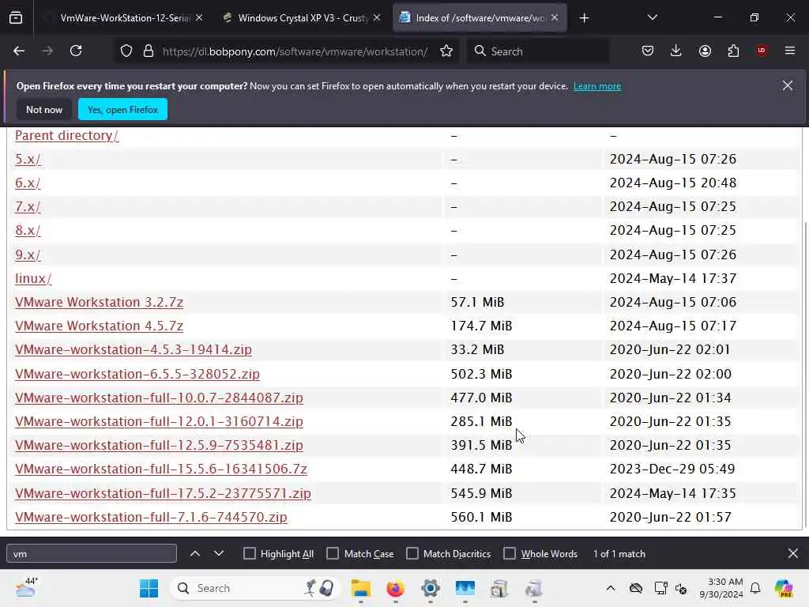Image resolution: width=809 pixels, height=607 pixels.
Task: Enable Highlight All checkbox
Action: click(249, 554)
